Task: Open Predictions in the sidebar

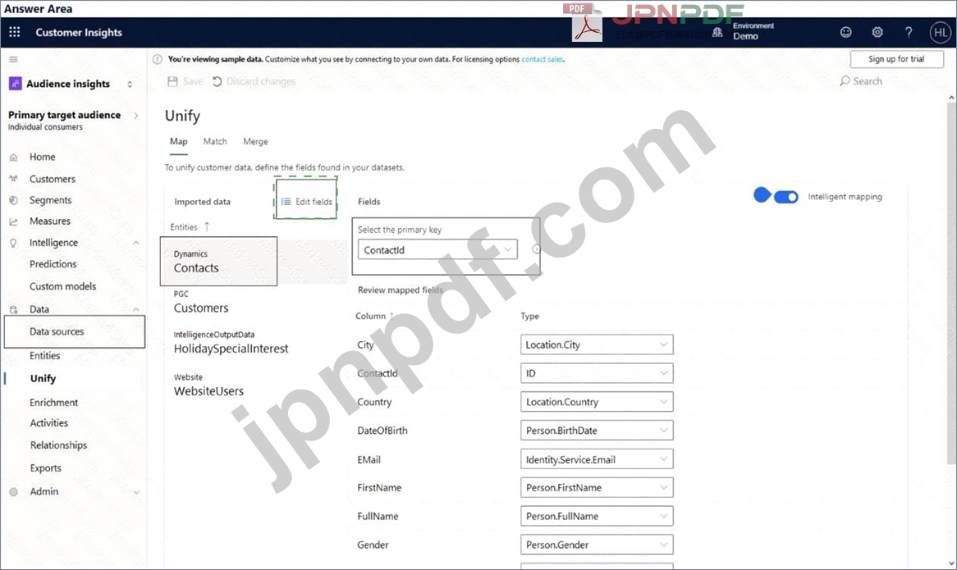Action: pyautogui.click(x=53, y=264)
